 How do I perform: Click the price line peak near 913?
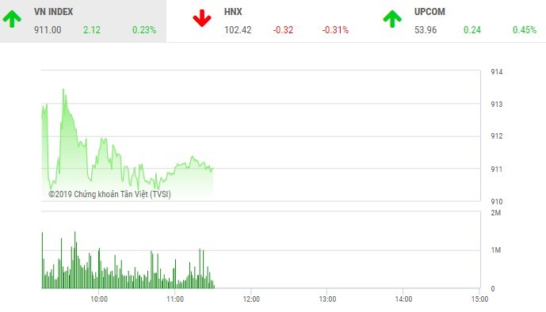coord(63,89)
